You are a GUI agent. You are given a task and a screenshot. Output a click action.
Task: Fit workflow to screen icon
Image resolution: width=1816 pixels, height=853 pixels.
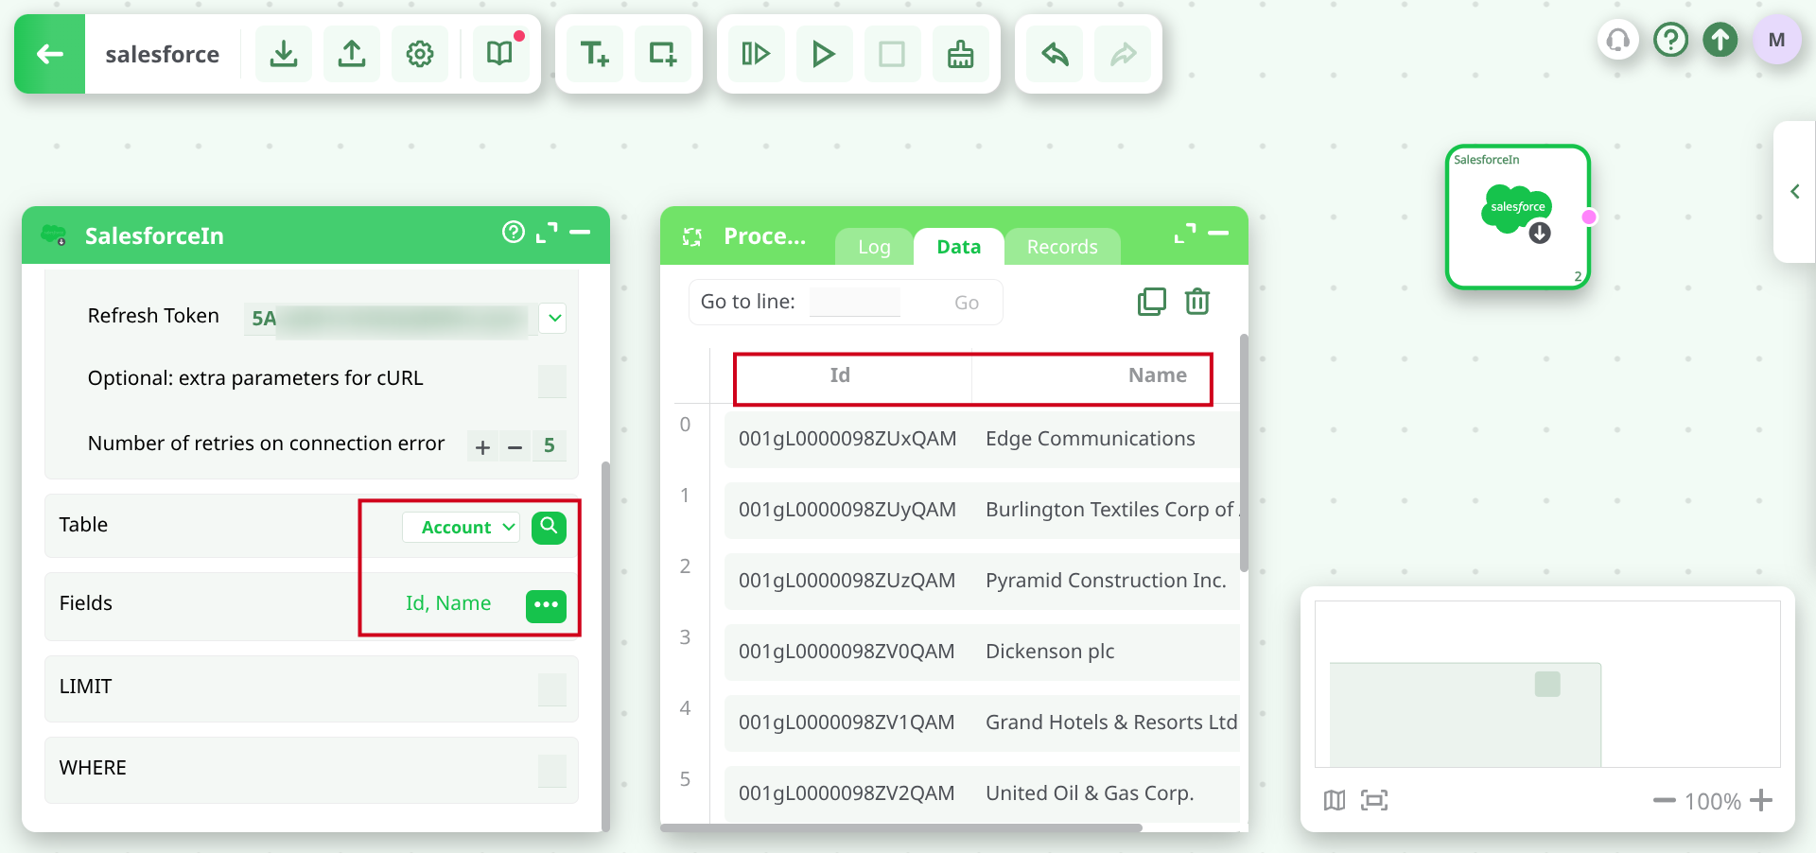pos(1374,801)
